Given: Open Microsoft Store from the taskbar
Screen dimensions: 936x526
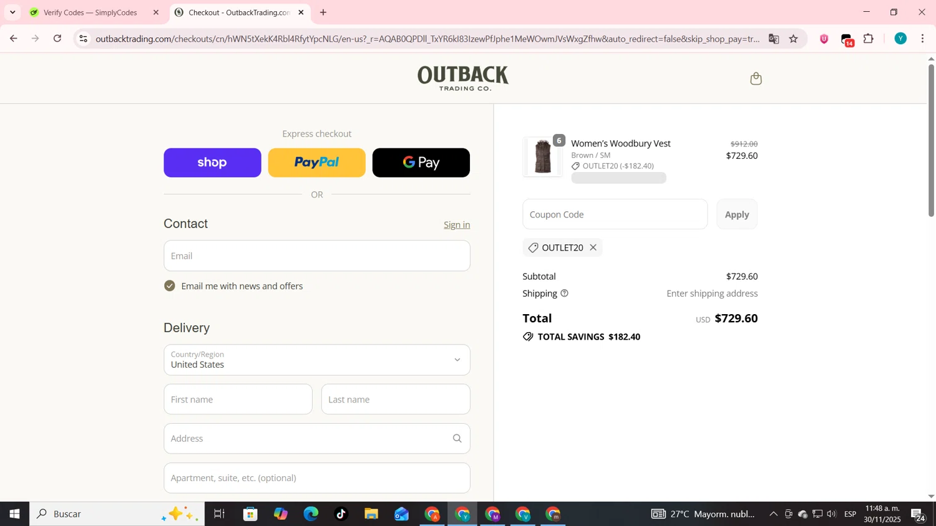Looking at the screenshot, I should click(x=251, y=514).
